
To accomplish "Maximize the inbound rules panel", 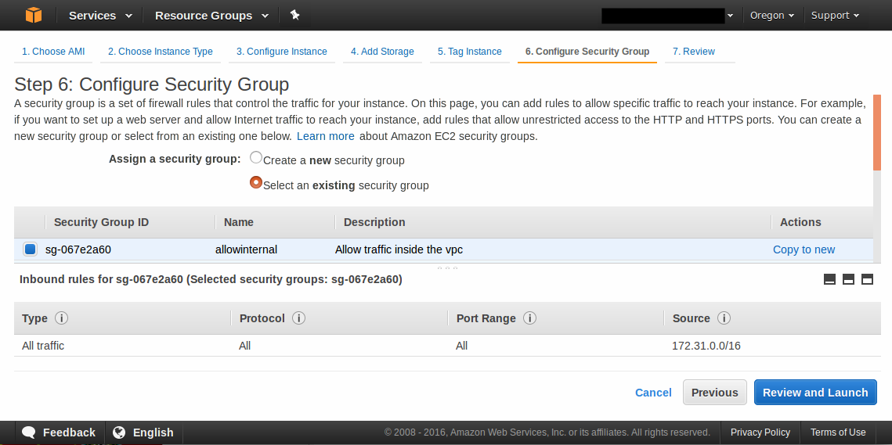I will coord(867,279).
